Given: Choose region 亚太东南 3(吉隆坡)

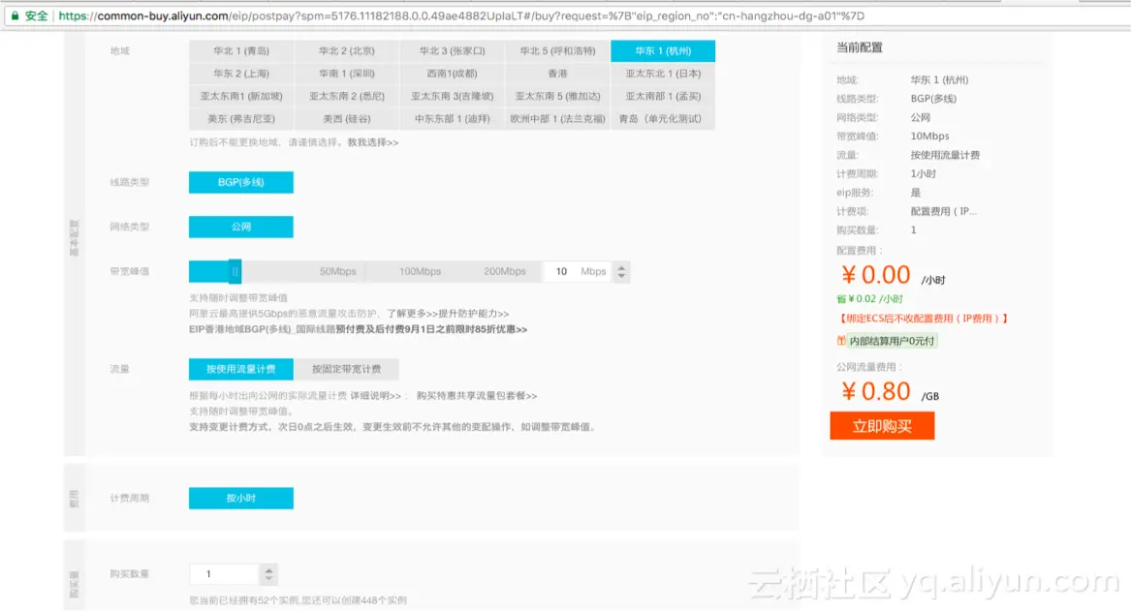Looking at the screenshot, I should pyautogui.click(x=453, y=96).
